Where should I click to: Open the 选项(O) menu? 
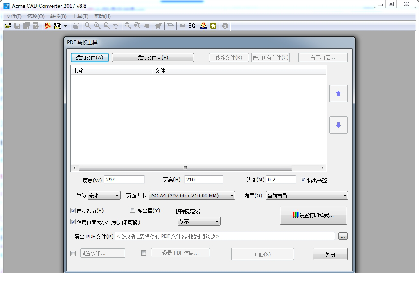tap(36, 16)
